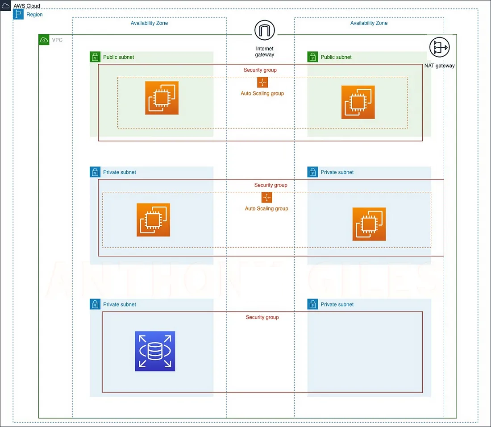Click the AWS Cloud icon

click(x=6, y=6)
